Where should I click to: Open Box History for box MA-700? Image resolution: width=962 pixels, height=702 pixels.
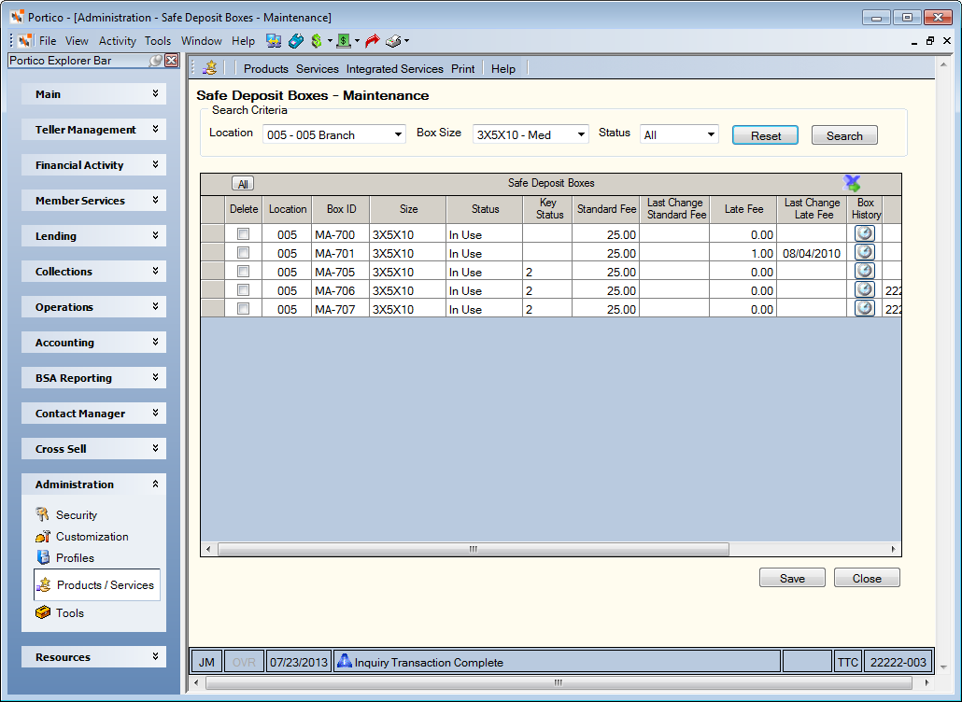(865, 233)
